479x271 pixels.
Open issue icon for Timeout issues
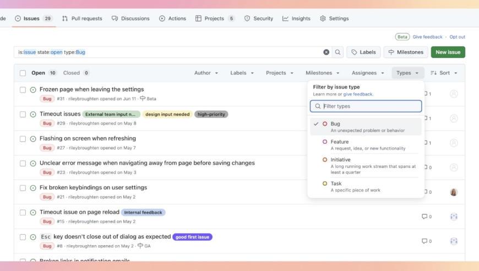(33, 114)
